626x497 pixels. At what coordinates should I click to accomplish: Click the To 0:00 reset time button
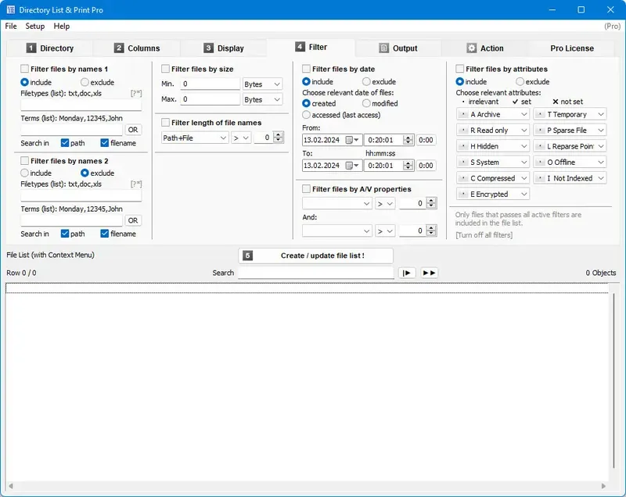[426, 166]
